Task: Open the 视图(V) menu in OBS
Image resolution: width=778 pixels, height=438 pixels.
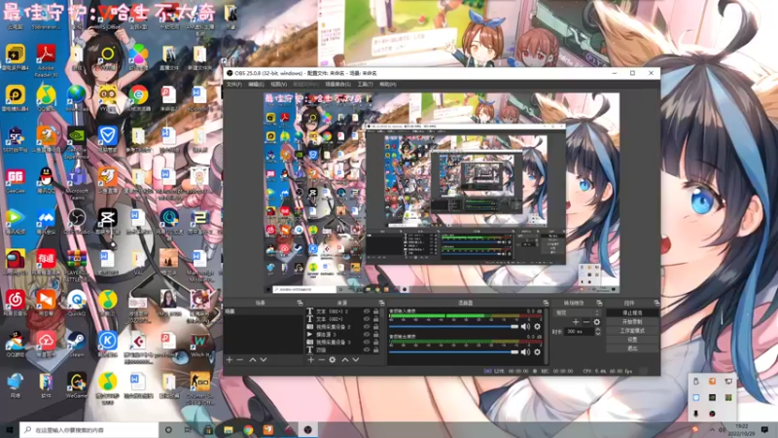Action: [x=278, y=85]
